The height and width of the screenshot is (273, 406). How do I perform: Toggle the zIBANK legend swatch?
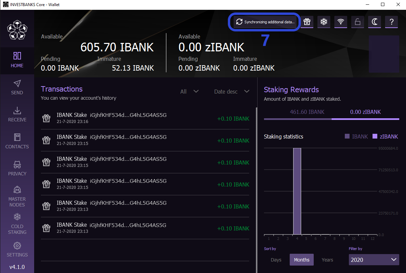point(375,136)
